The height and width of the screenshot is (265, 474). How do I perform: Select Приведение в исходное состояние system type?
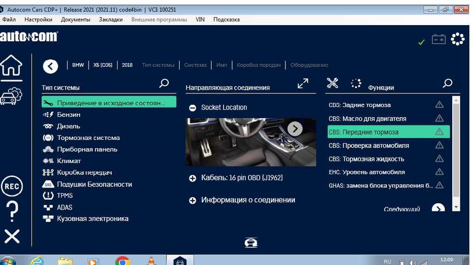(x=109, y=103)
